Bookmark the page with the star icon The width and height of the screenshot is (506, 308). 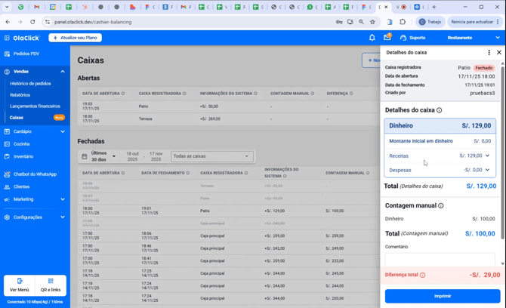[372, 22]
